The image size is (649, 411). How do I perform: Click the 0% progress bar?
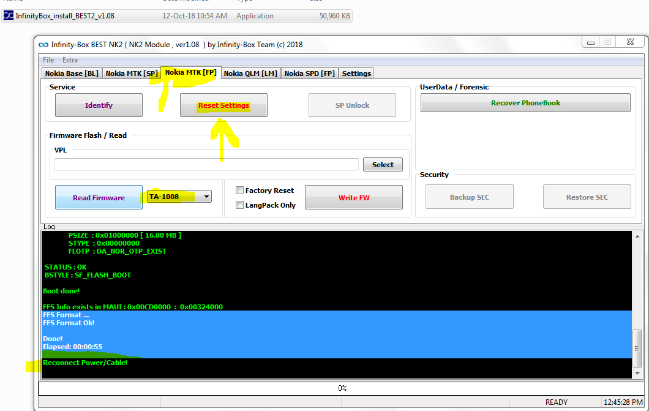(x=342, y=388)
